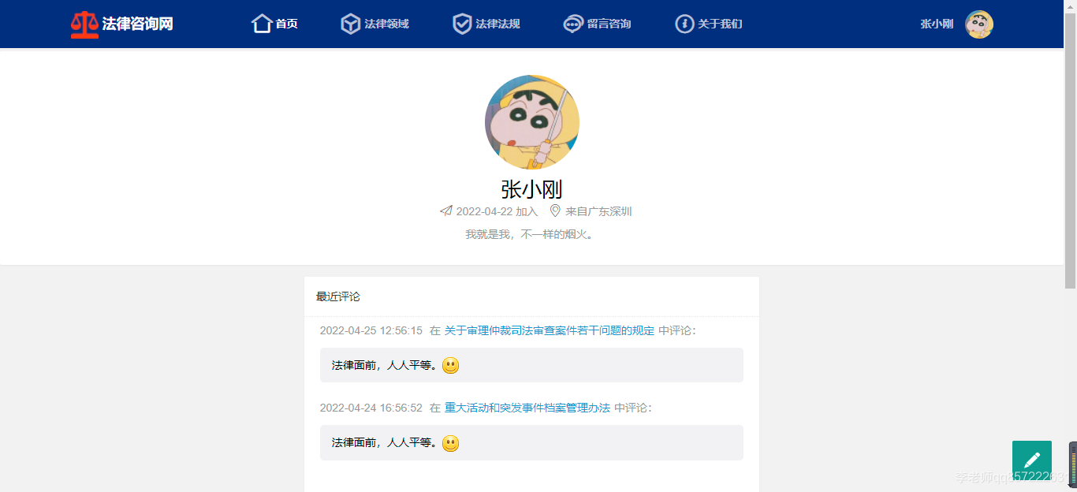Click the green pencil edit button
Viewport: 1077px width, 492px height.
1032,460
